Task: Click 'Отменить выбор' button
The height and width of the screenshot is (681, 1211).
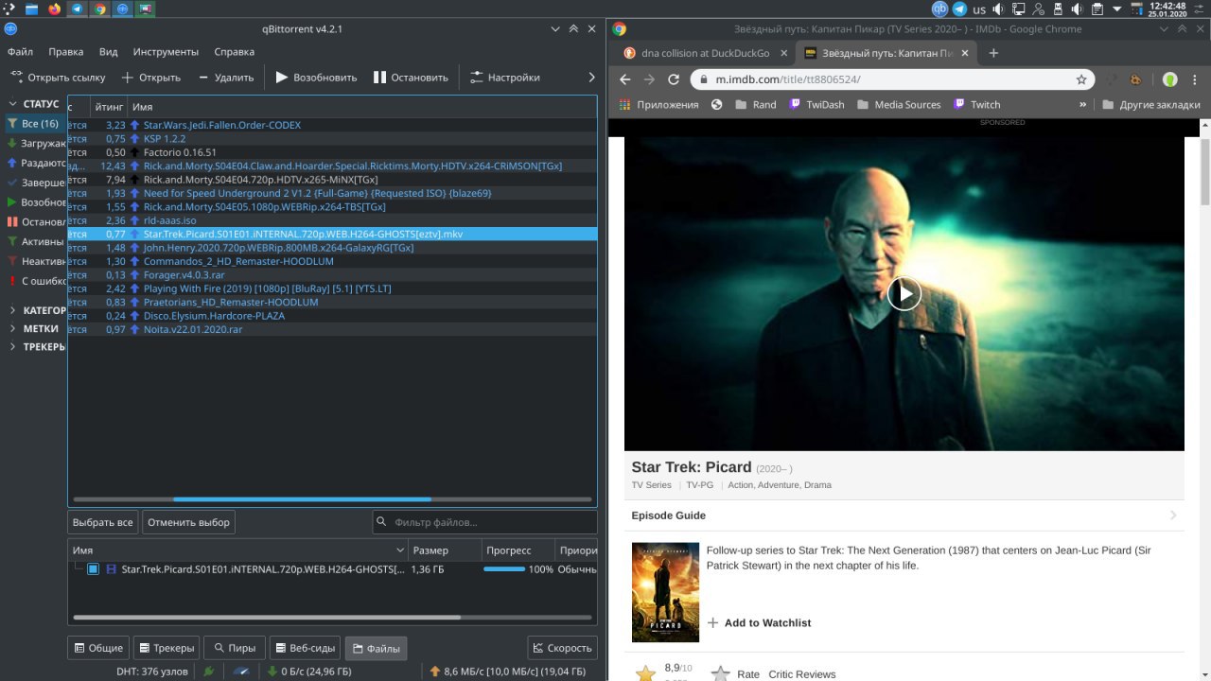Action: pos(188,522)
